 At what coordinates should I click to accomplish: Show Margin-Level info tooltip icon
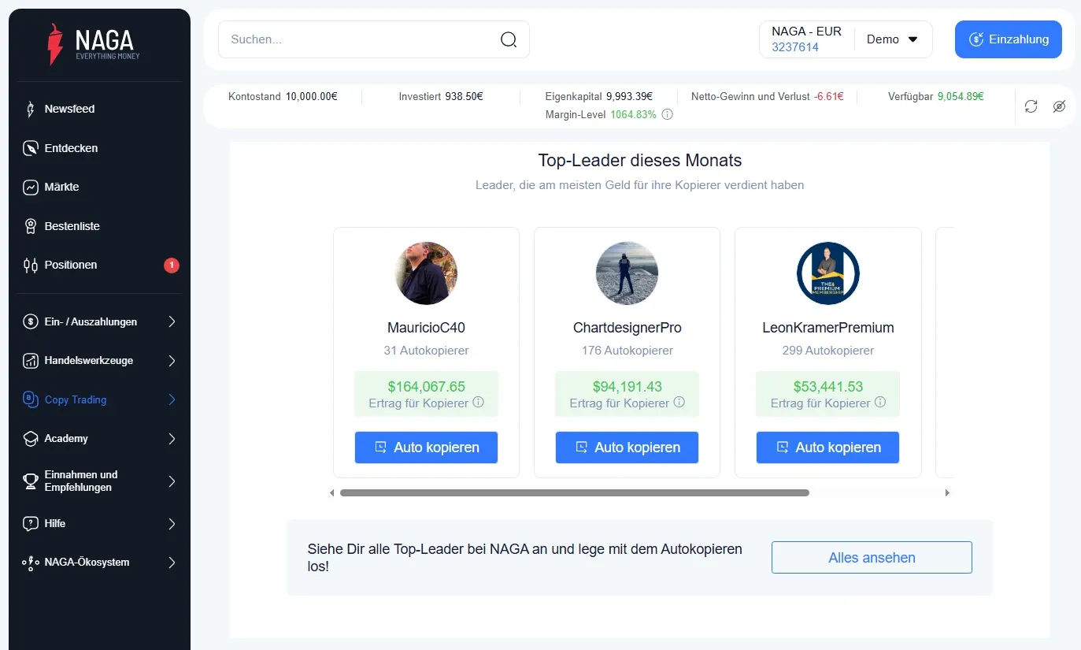click(668, 114)
